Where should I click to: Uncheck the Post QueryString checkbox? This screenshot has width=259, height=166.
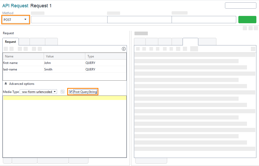(x=71, y=92)
